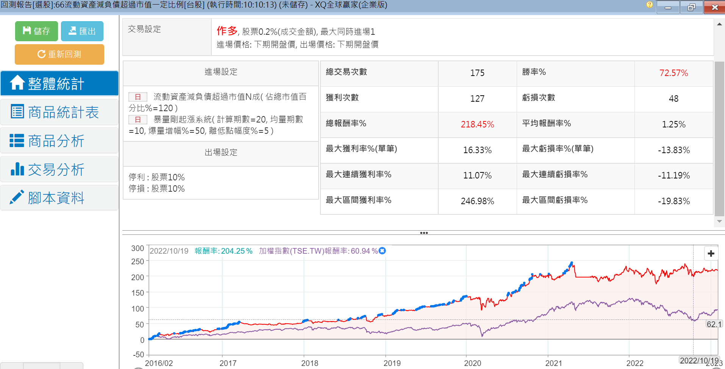This screenshot has width=725, height=369.
Task: Open the 整體統計 overview tab
Action: [x=59, y=84]
